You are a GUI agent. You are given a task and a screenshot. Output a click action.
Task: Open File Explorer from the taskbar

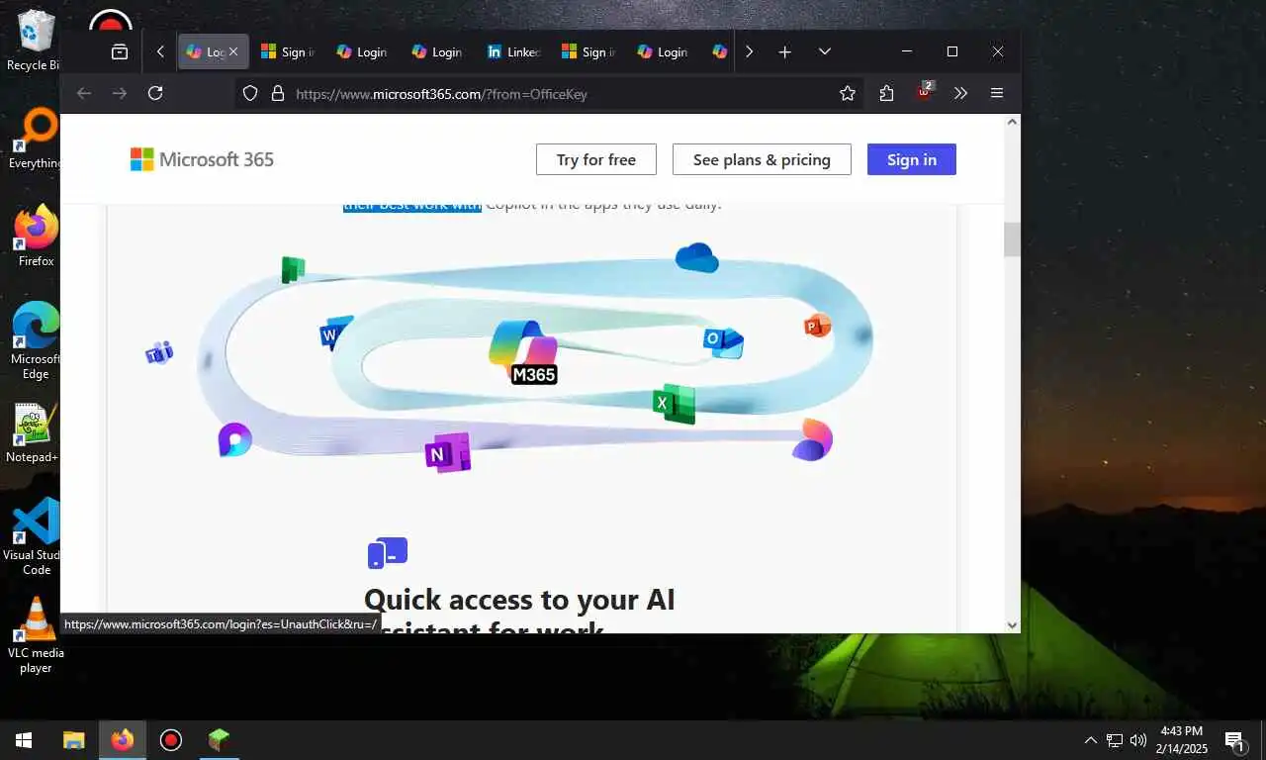coord(74,739)
